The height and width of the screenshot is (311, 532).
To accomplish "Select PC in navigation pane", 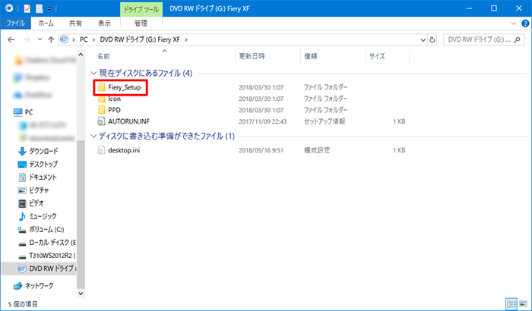I will pyautogui.click(x=24, y=112).
